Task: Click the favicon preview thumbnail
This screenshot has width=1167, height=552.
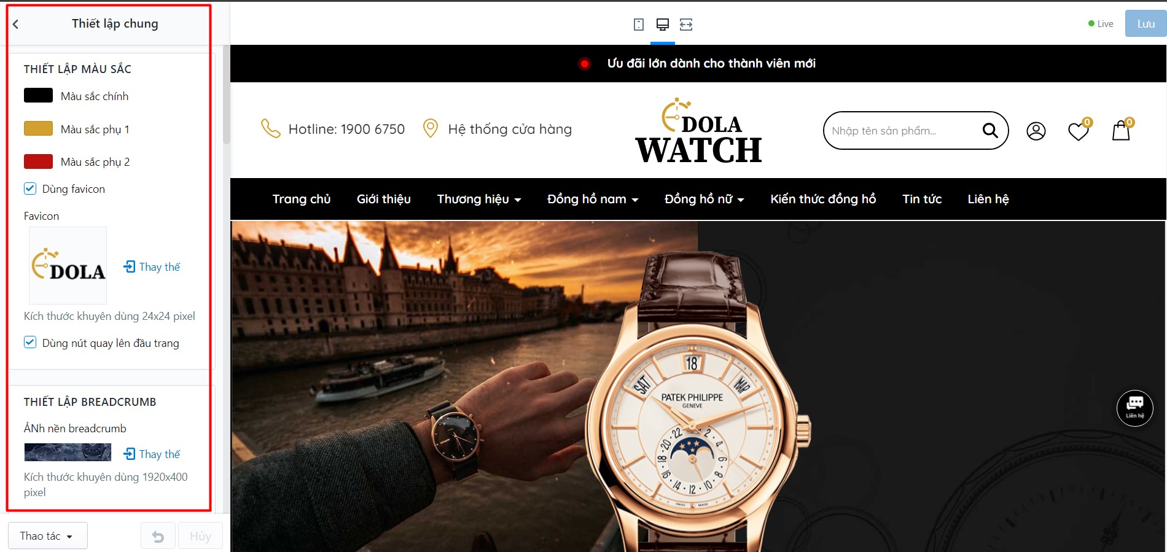Action: pos(68,265)
